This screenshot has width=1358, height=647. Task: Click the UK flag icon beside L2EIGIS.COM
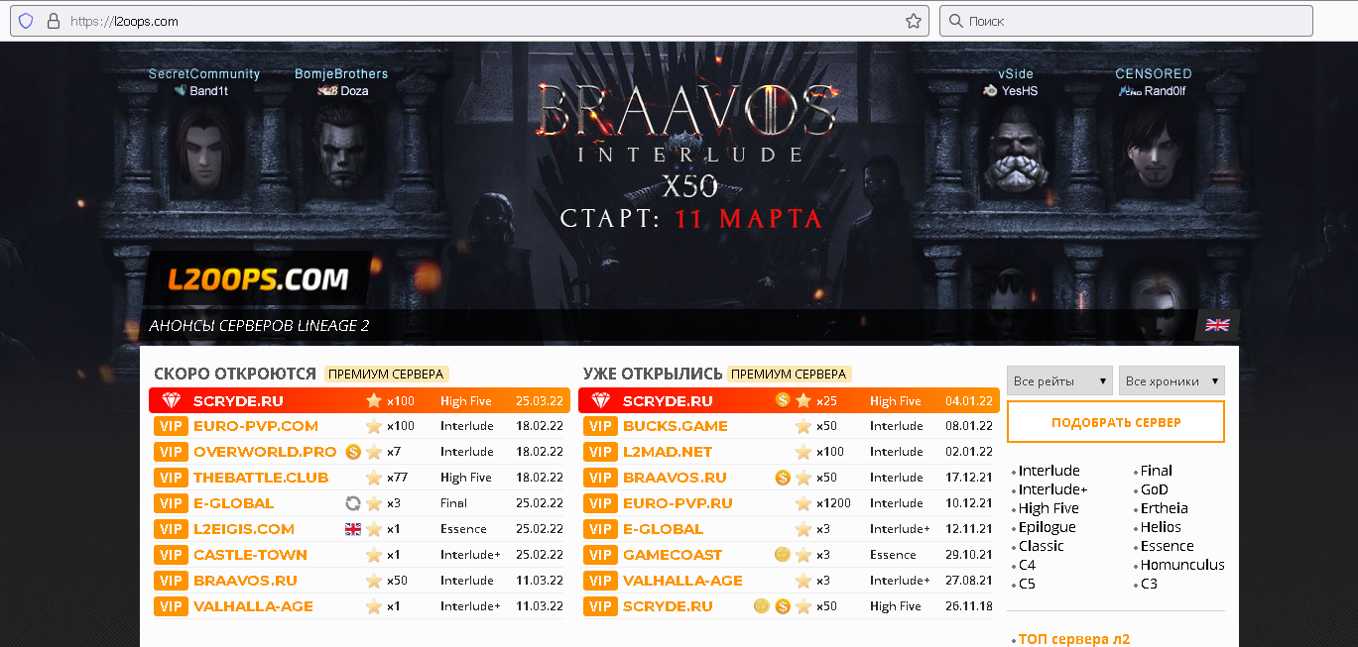coord(352,529)
